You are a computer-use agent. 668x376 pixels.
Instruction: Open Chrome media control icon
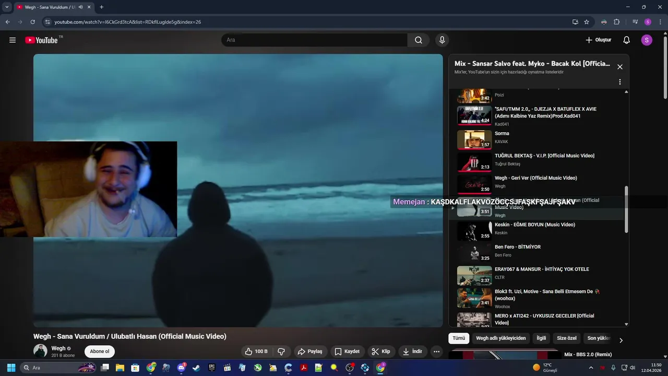tap(635, 22)
